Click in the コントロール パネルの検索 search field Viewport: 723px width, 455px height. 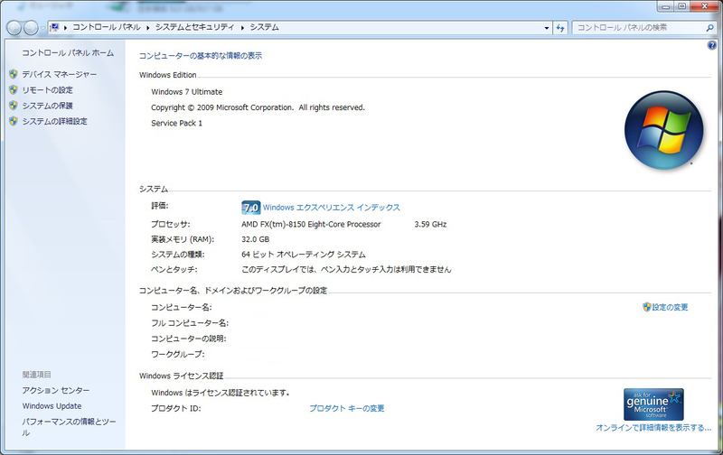pos(639,28)
